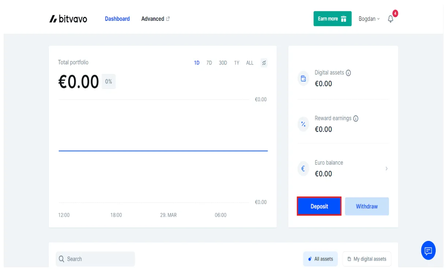The height and width of the screenshot is (271, 447).
Task: Click the Withdraw button
Action: (x=367, y=206)
